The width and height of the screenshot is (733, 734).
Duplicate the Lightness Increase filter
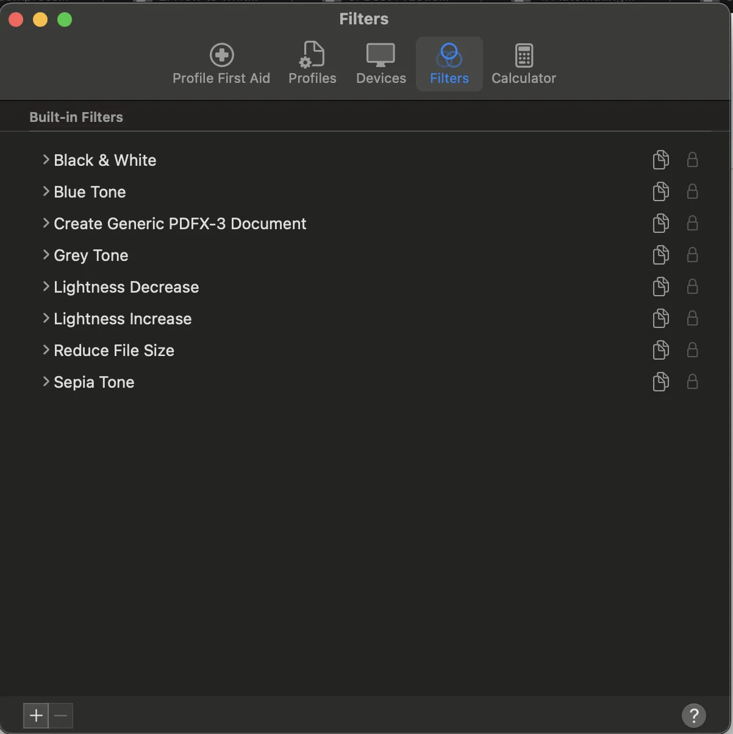tap(661, 318)
